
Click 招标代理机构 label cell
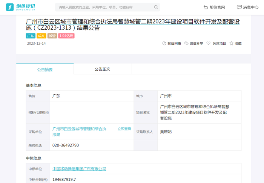coord(38,112)
